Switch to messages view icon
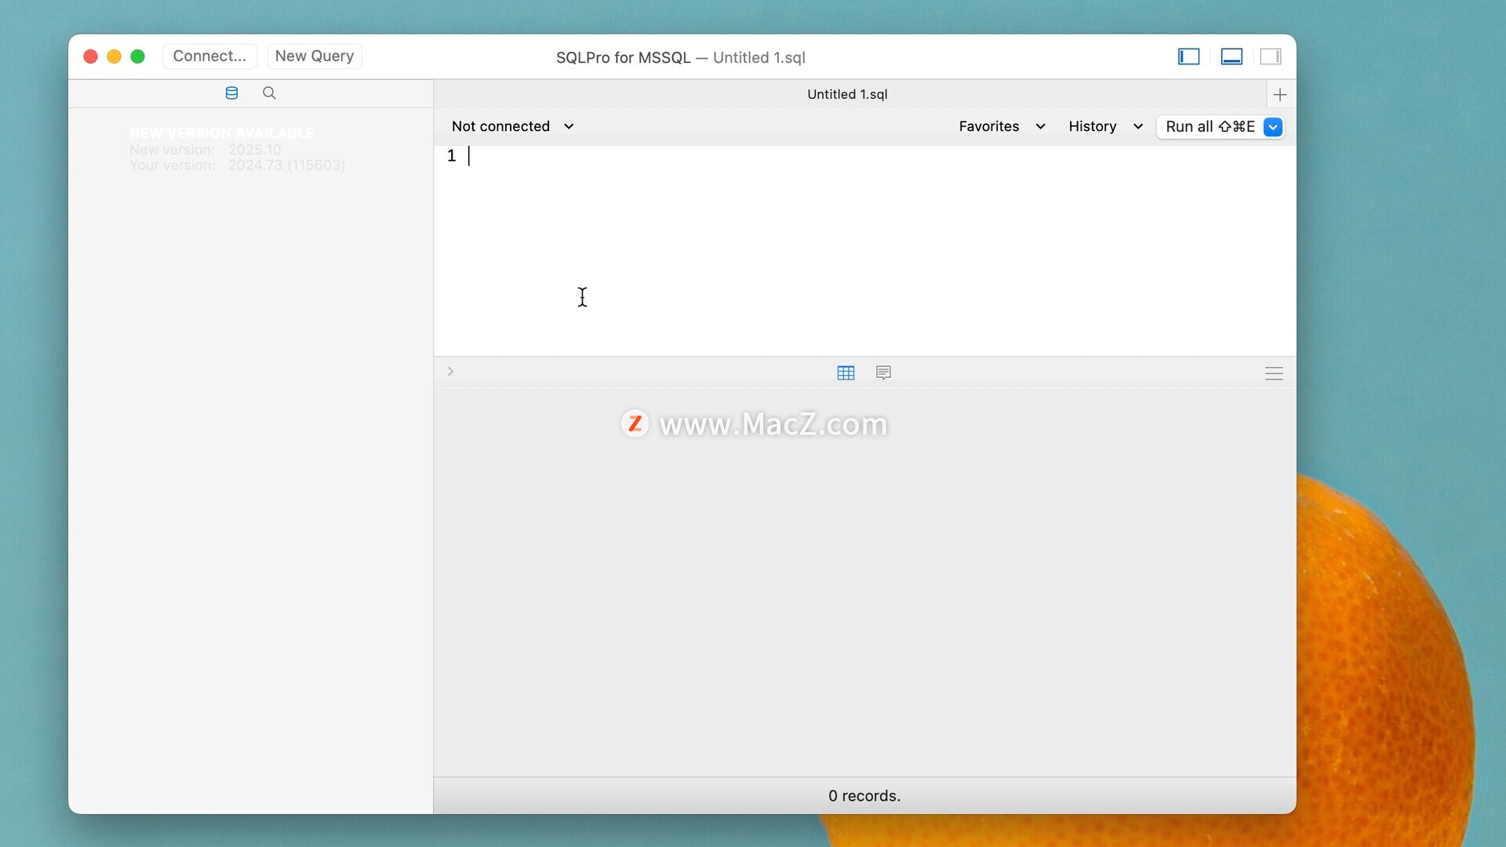This screenshot has height=847, width=1506. tap(883, 373)
